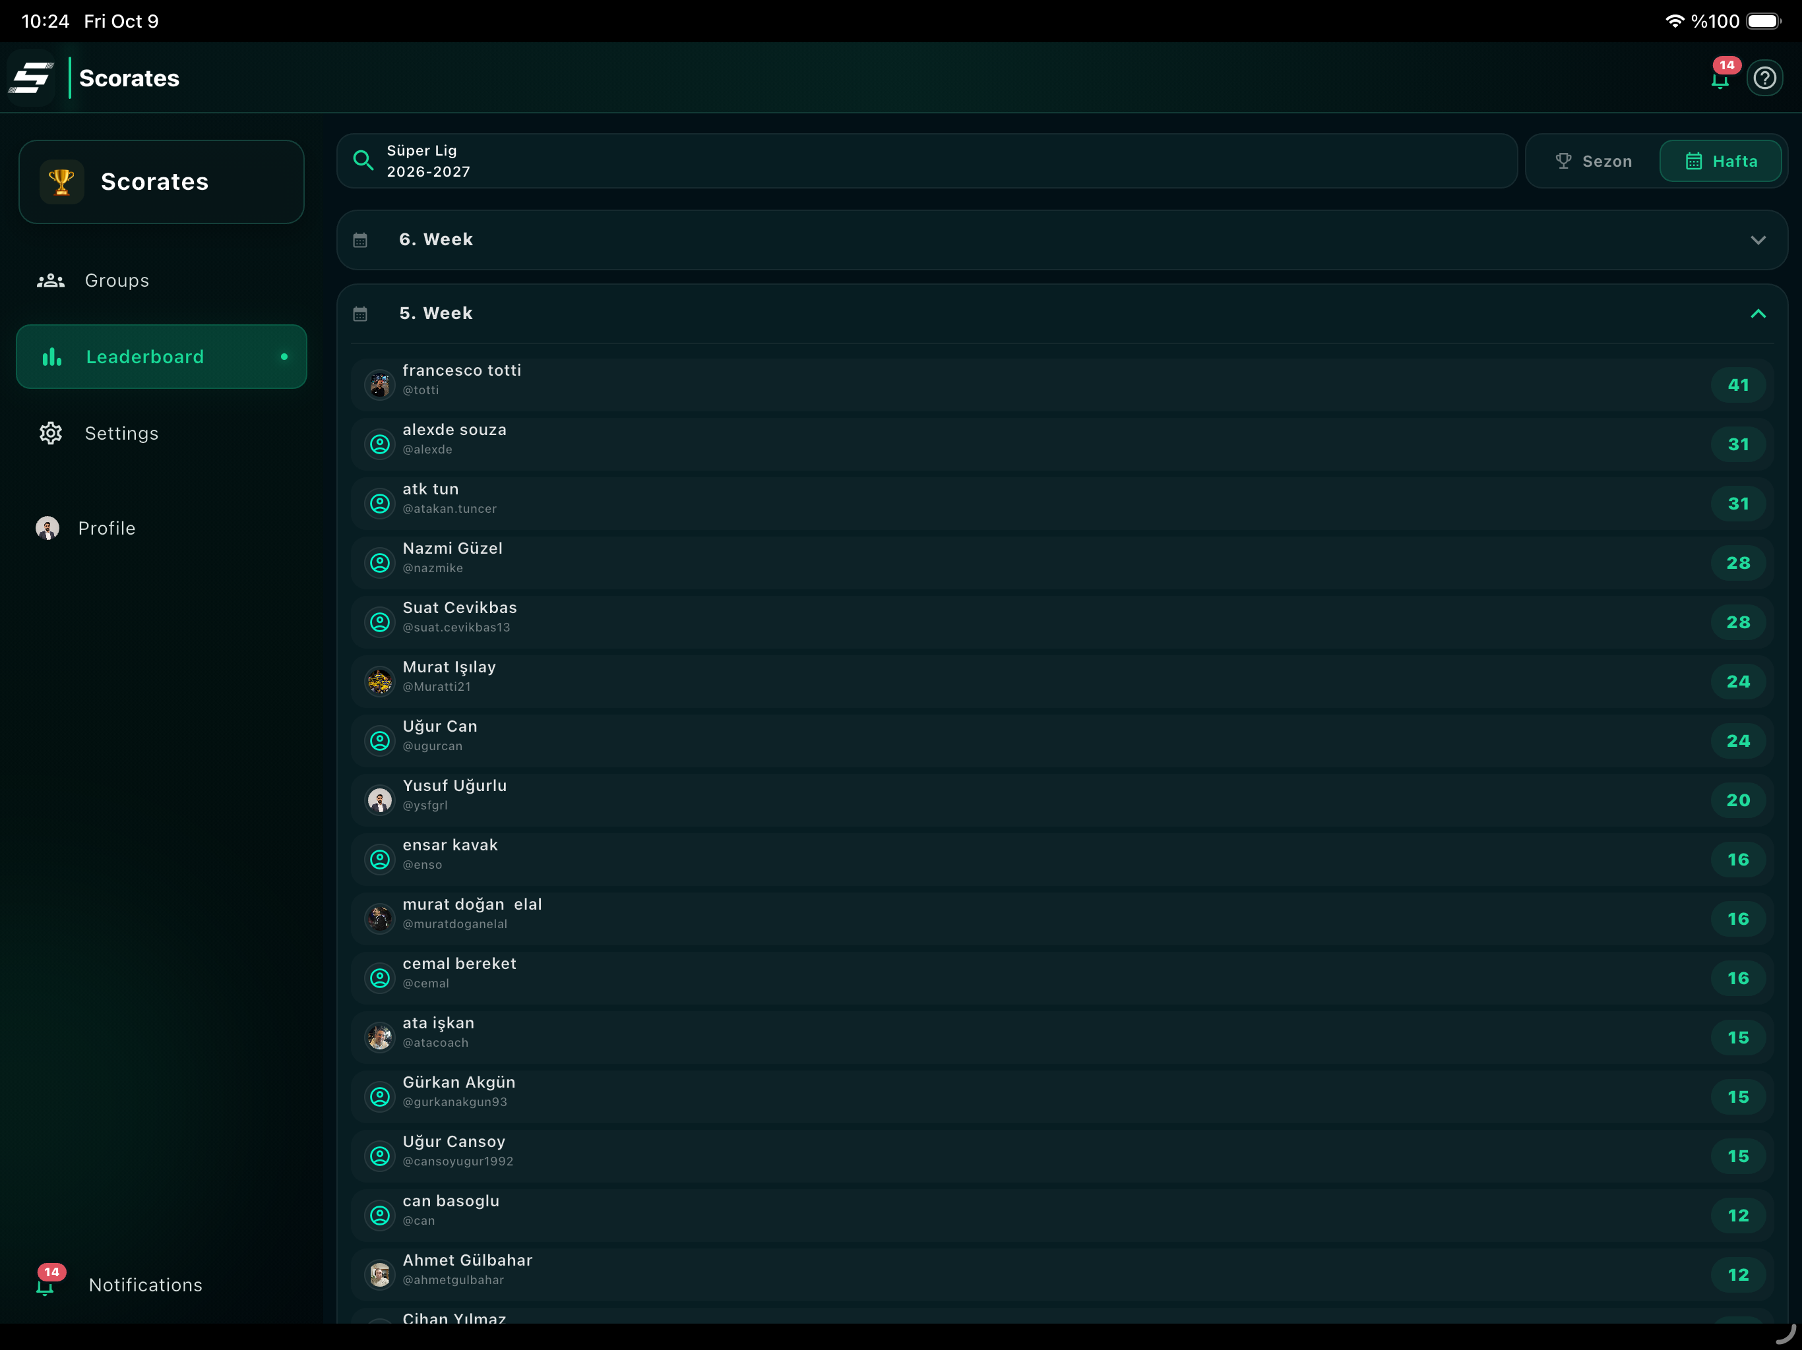Image resolution: width=1802 pixels, height=1350 pixels.
Task: Click the profile avatar in the sidebar
Action: coord(47,529)
